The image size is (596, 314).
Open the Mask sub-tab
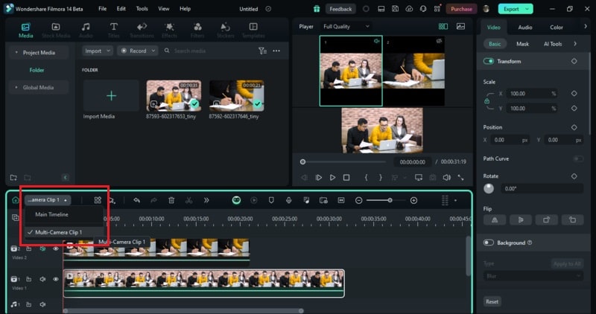522,44
